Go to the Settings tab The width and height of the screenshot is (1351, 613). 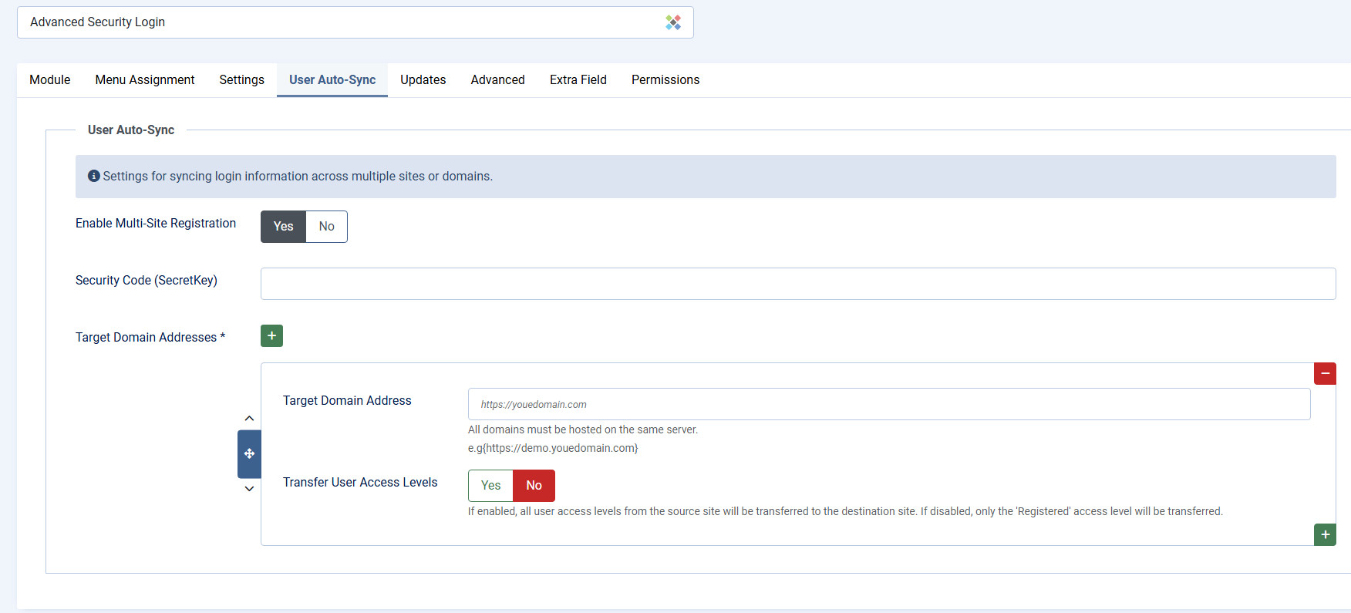241,80
